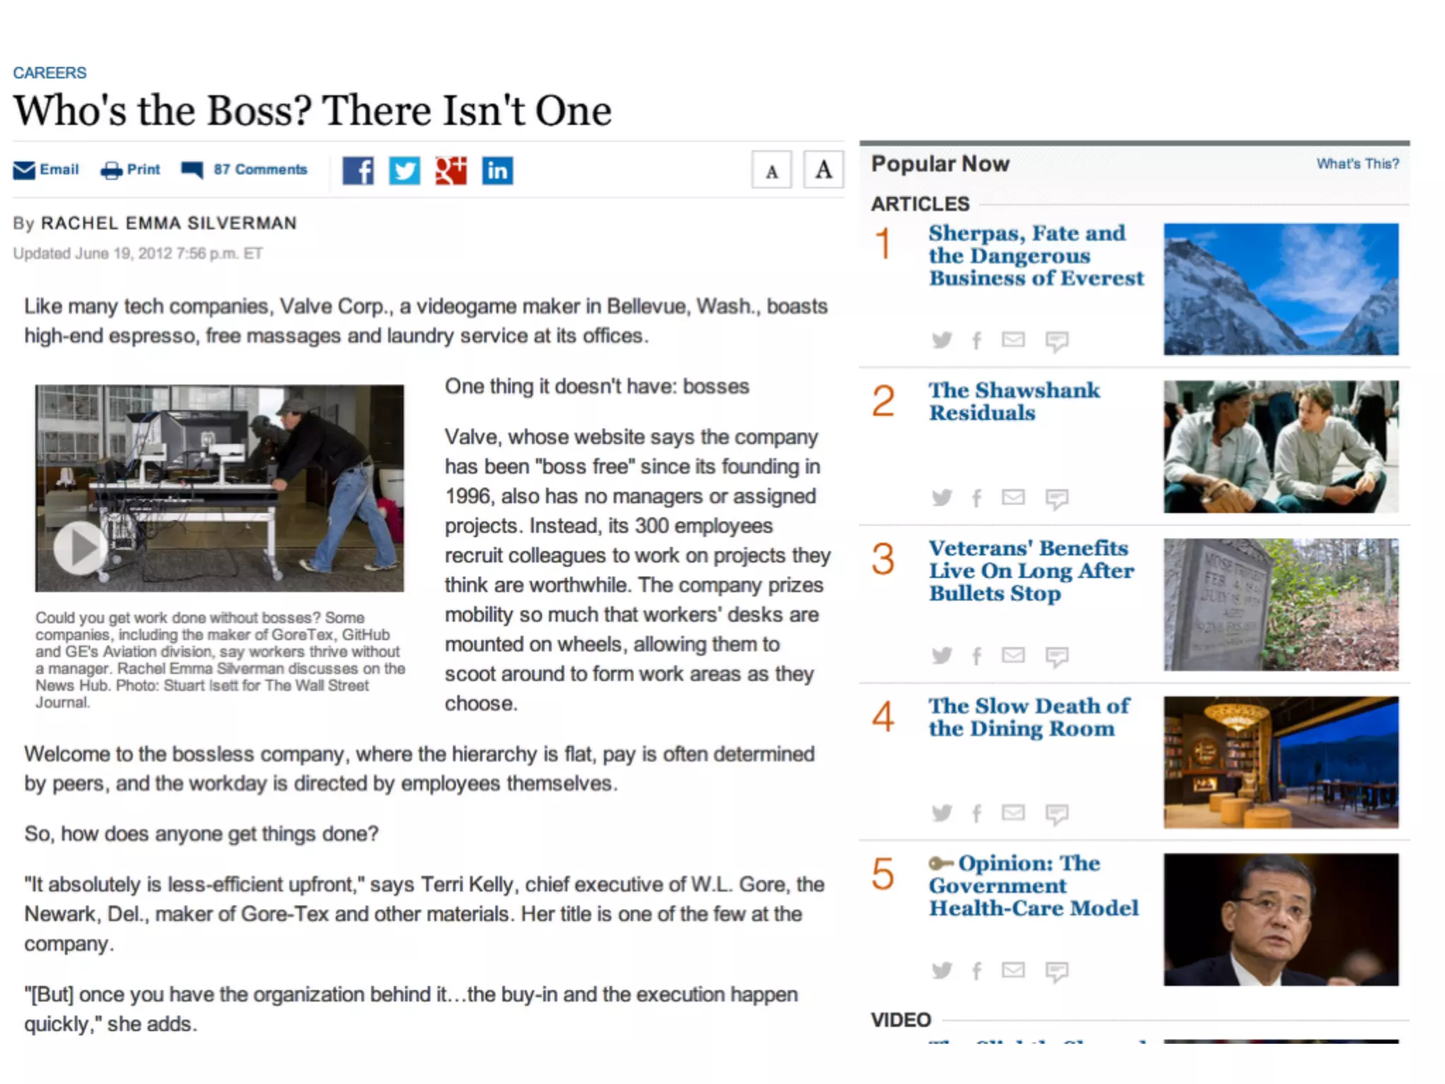
Task: Share article on Google Plus icon
Action: (451, 171)
